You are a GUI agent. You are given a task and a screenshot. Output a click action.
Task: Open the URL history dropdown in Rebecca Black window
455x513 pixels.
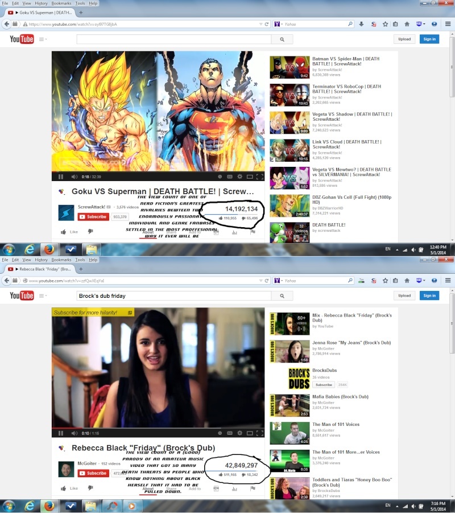(x=261, y=281)
